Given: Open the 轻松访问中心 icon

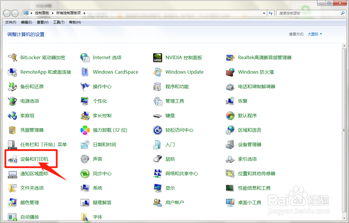Looking at the screenshot, I should (158, 130).
